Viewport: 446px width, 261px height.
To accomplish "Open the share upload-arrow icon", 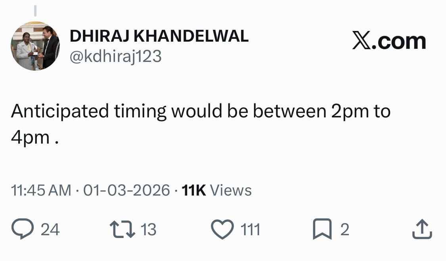I will point(421,230).
